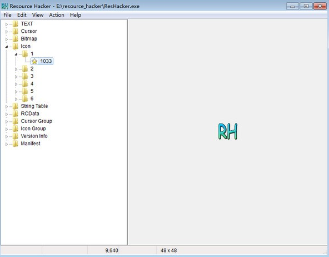Screen dimensions: 329x257
Task: Collapse the Icon resource node
Action: (x=7, y=47)
